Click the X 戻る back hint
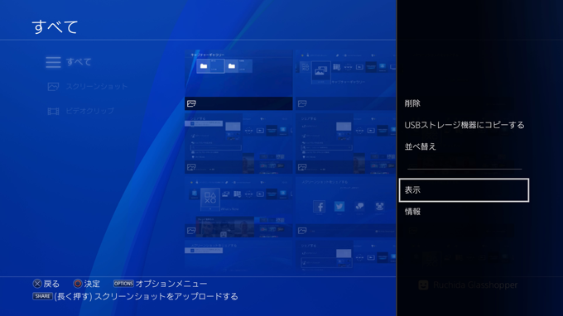The width and height of the screenshot is (563, 316). pyautogui.click(x=46, y=284)
